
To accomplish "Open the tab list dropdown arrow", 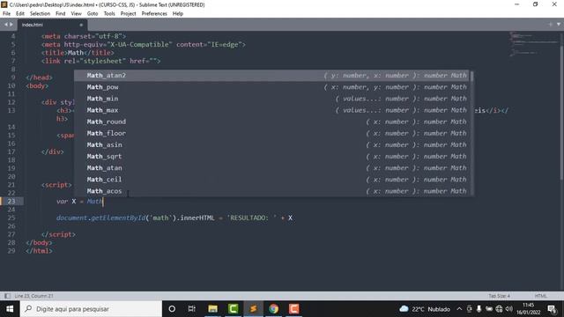I will [x=559, y=25].
